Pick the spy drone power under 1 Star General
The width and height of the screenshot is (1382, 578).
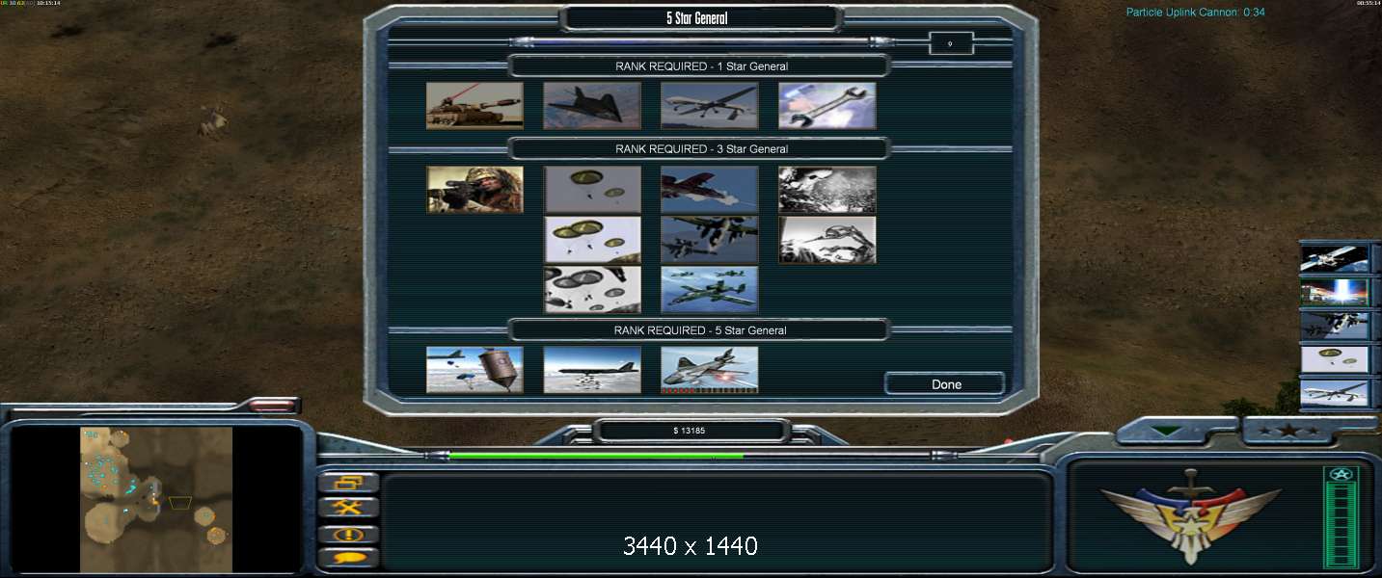coord(710,106)
